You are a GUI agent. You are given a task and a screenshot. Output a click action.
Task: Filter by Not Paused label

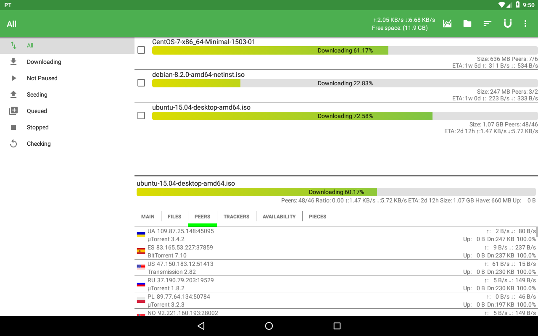[x=42, y=78]
